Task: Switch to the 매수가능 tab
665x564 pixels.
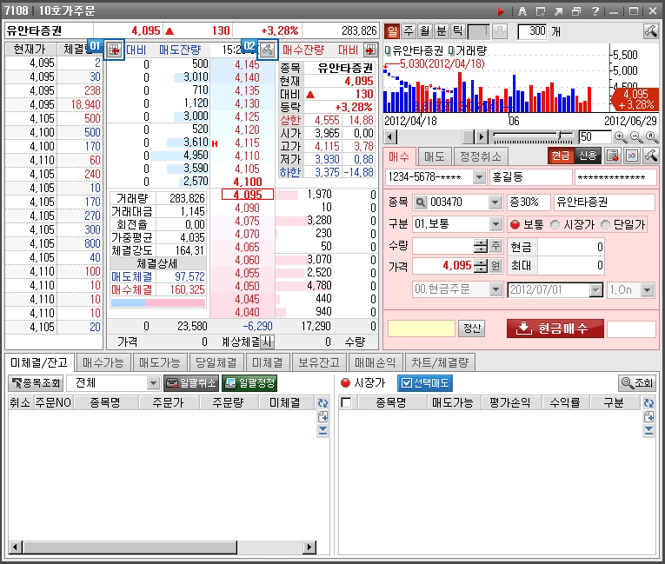Action: click(103, 362)
